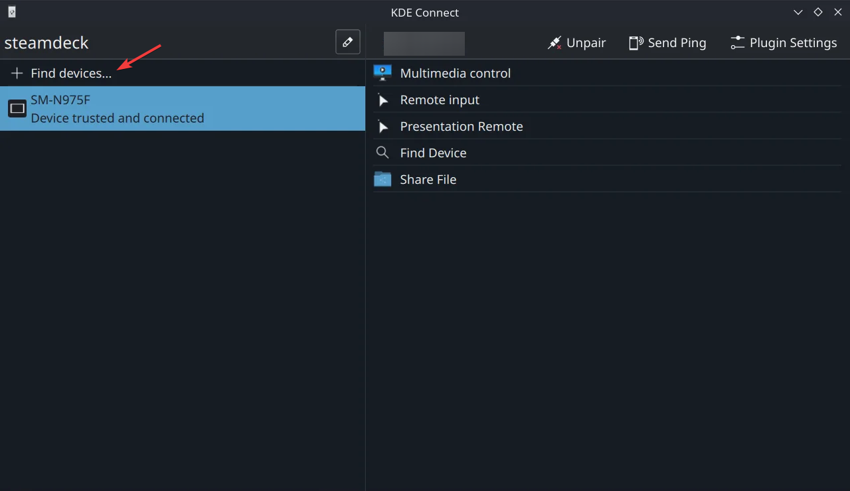The image size is (850, 491).
Task: Open the Plugin Settings button
Action: 784,43
